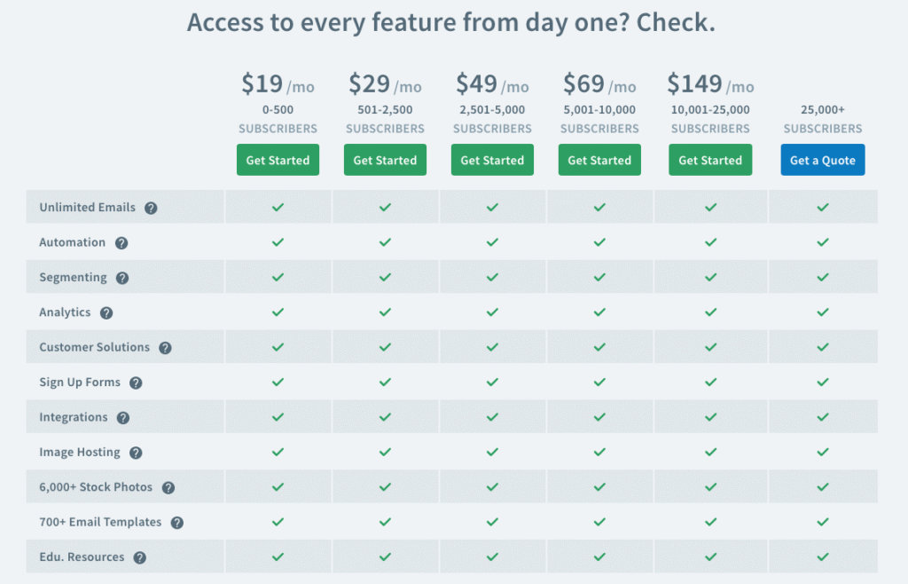The image size is (908, 584).
Task: Click the Automation feature label
Action: pos(72,242)
